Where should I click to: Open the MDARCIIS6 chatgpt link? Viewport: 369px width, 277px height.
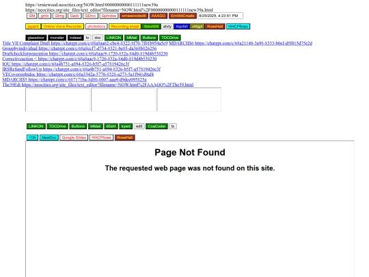(241, 43)
